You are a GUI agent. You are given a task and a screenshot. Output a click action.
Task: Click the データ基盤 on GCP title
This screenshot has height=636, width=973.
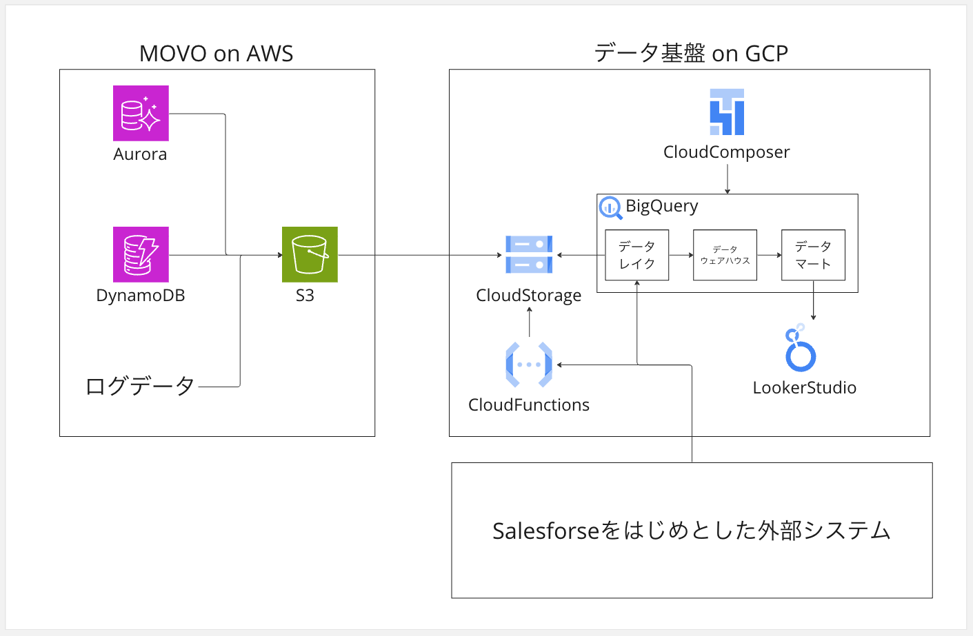[691, 53]
